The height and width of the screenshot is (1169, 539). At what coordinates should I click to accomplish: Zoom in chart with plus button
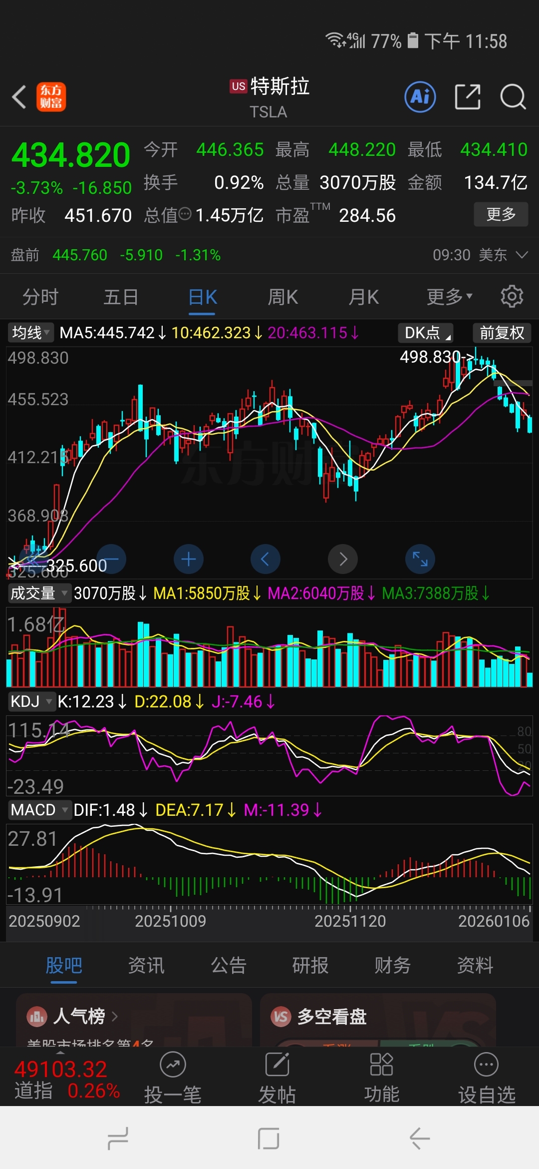189,559
